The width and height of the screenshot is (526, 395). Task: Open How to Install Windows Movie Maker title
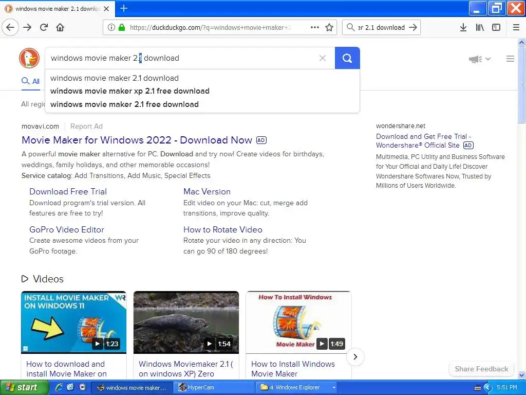click(293, 369)
